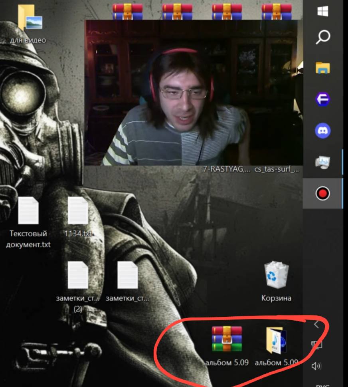The width and height of the screenshot is (348, 387).
Task: Open Discord from the taskbar
Action: point(322,131)
